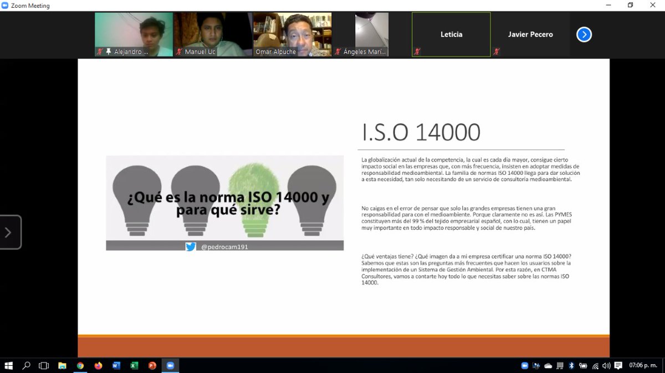Viewport: 665px width, 373px height.
Task: Click the OneDrive cloud tray icon
Action: click(x=548, y=366)
